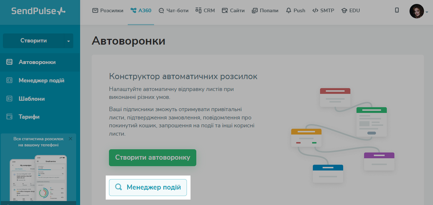Click the SMTP code brackets icon

coord(315,10)
